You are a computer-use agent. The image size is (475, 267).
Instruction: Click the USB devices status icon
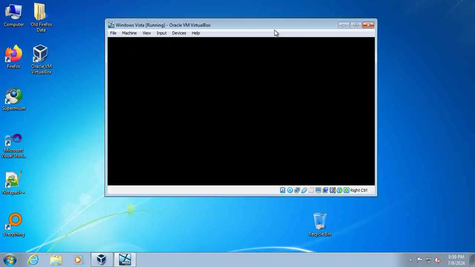tap(304, 190)
